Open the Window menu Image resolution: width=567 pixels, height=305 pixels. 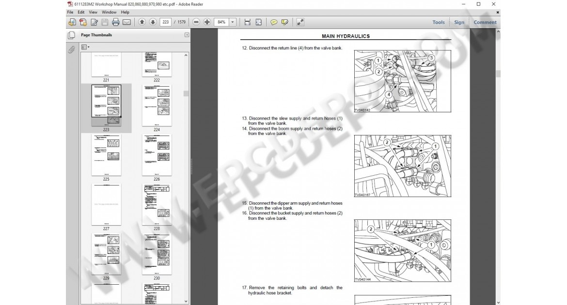pyautogui.click(x=109, y=12)
